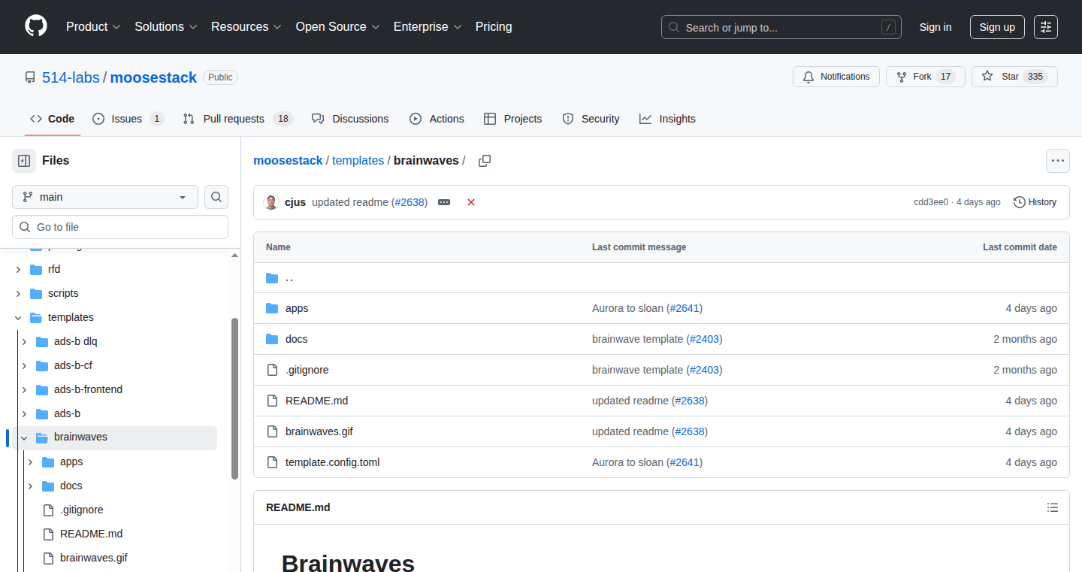The image size is (1082, 572).
Task: Switch to the Insights tab
Action: (667, 119)
